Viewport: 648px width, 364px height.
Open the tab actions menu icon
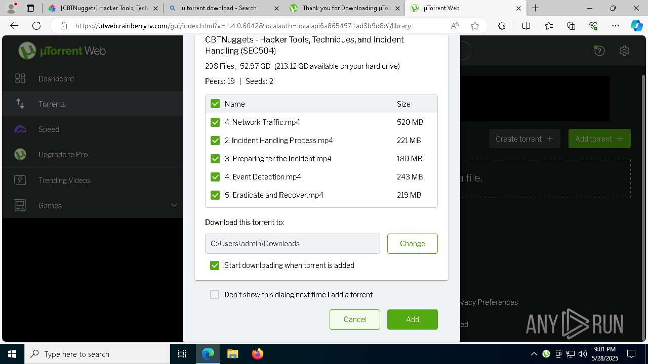point(30,8)
